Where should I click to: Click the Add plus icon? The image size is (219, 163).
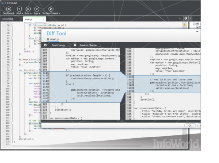(19, 9)
